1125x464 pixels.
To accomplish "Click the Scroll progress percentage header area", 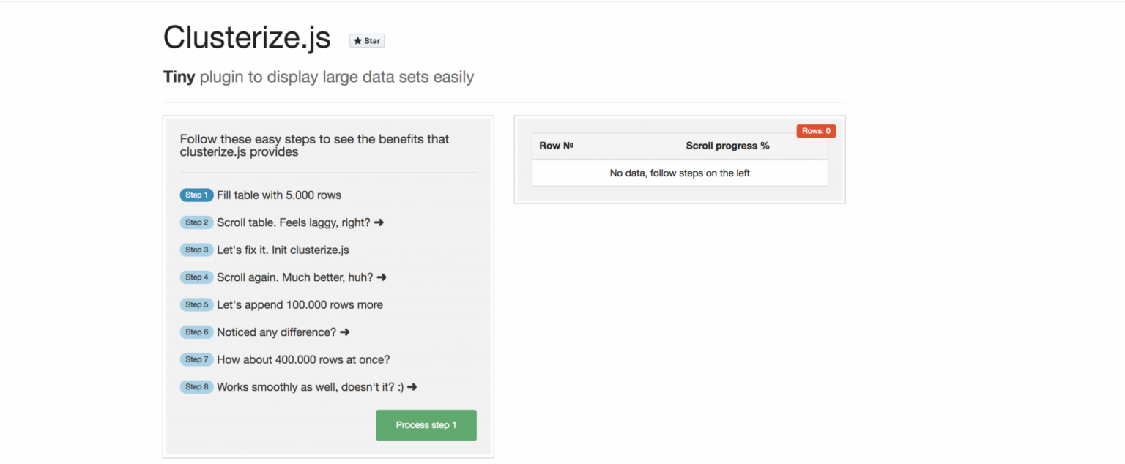I will click(x=727, y=146).
